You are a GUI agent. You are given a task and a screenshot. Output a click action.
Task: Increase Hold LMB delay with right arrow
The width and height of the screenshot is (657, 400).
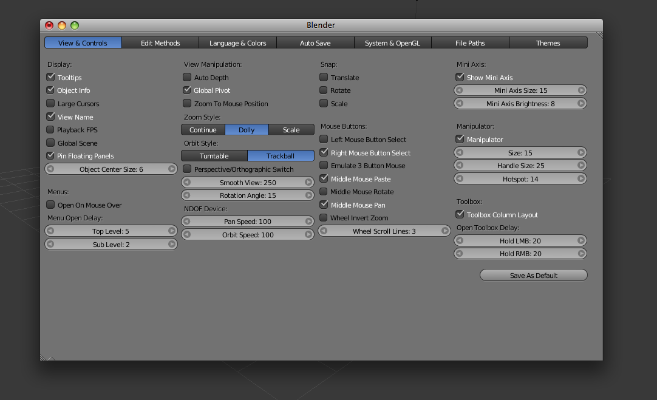tap(581, 241)
